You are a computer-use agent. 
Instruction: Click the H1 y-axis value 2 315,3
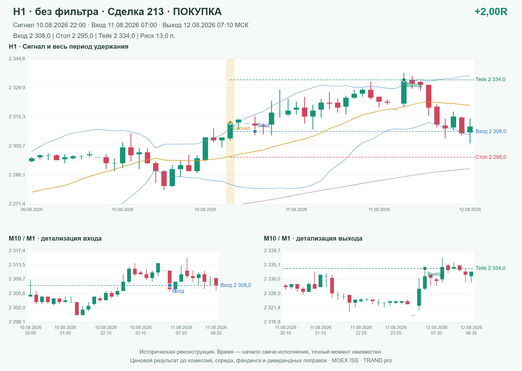coord(17,117)
